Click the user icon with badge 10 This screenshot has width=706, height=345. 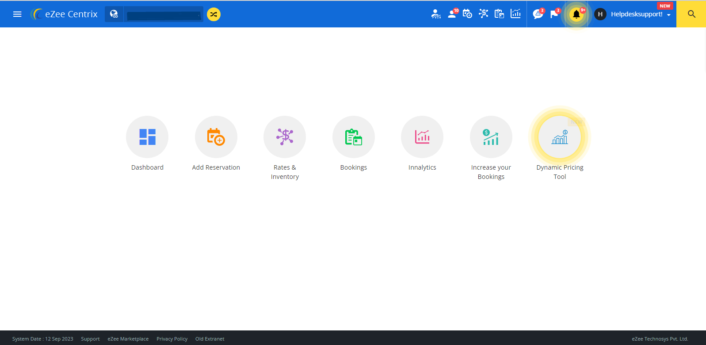tap(452, 14)
